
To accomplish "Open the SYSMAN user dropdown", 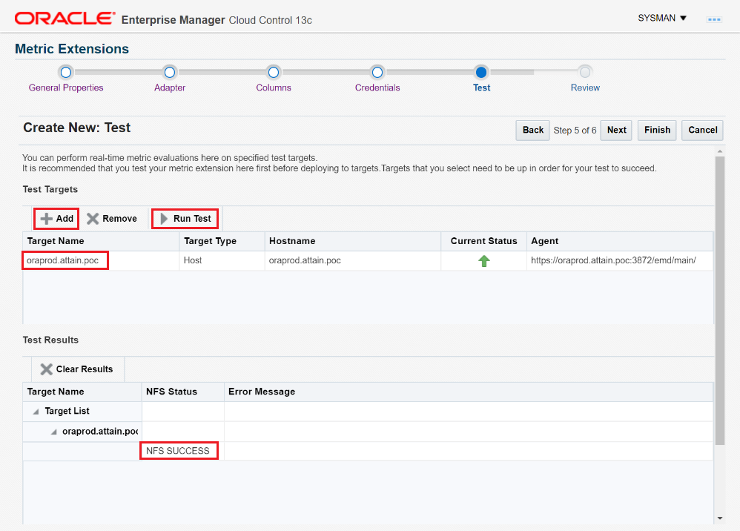I will click(x=662, y=18).
